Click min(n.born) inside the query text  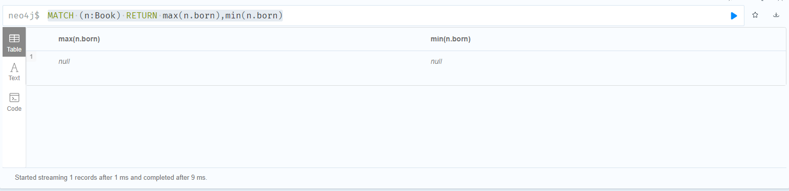255,16
